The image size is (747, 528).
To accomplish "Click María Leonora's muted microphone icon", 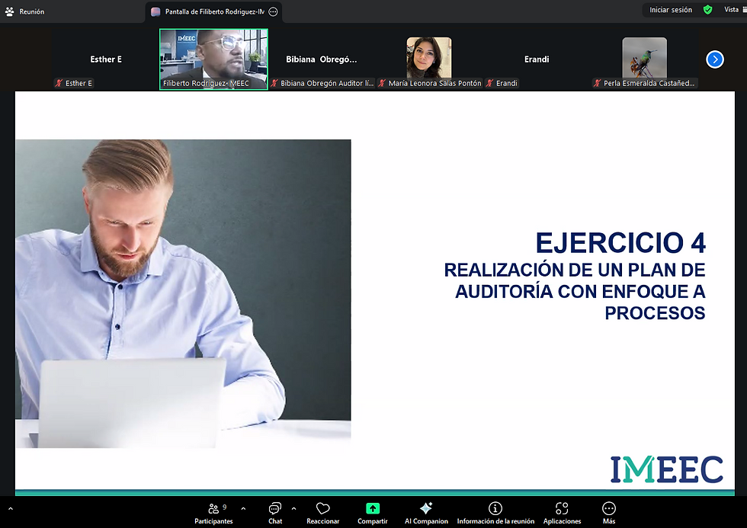I will pyautogui.click(x=382, y=83).
